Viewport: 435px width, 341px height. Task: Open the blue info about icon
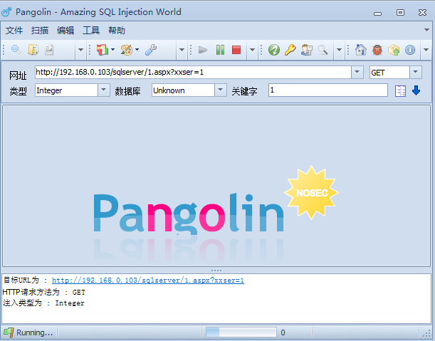coord(410,50)
